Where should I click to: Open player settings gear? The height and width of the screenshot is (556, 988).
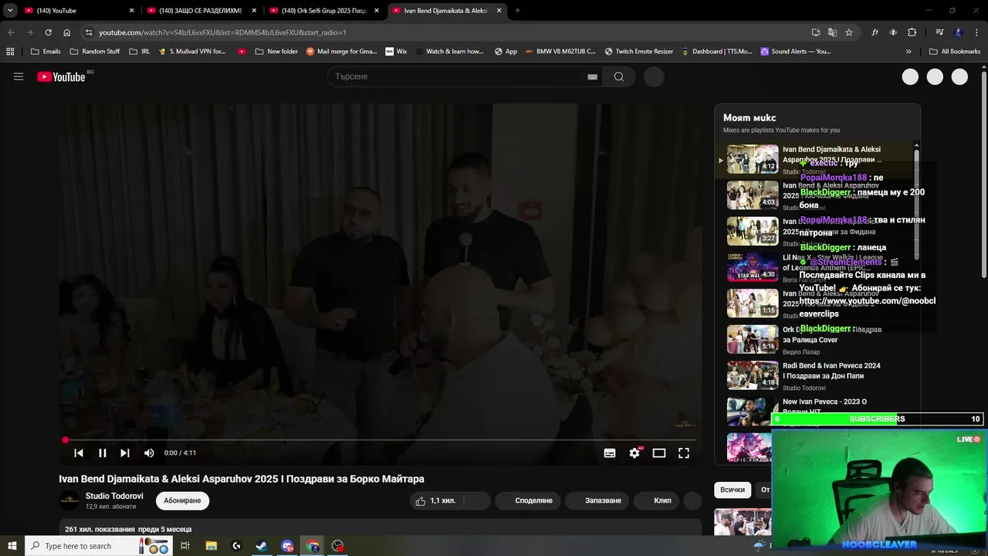(x=634, y=453)
